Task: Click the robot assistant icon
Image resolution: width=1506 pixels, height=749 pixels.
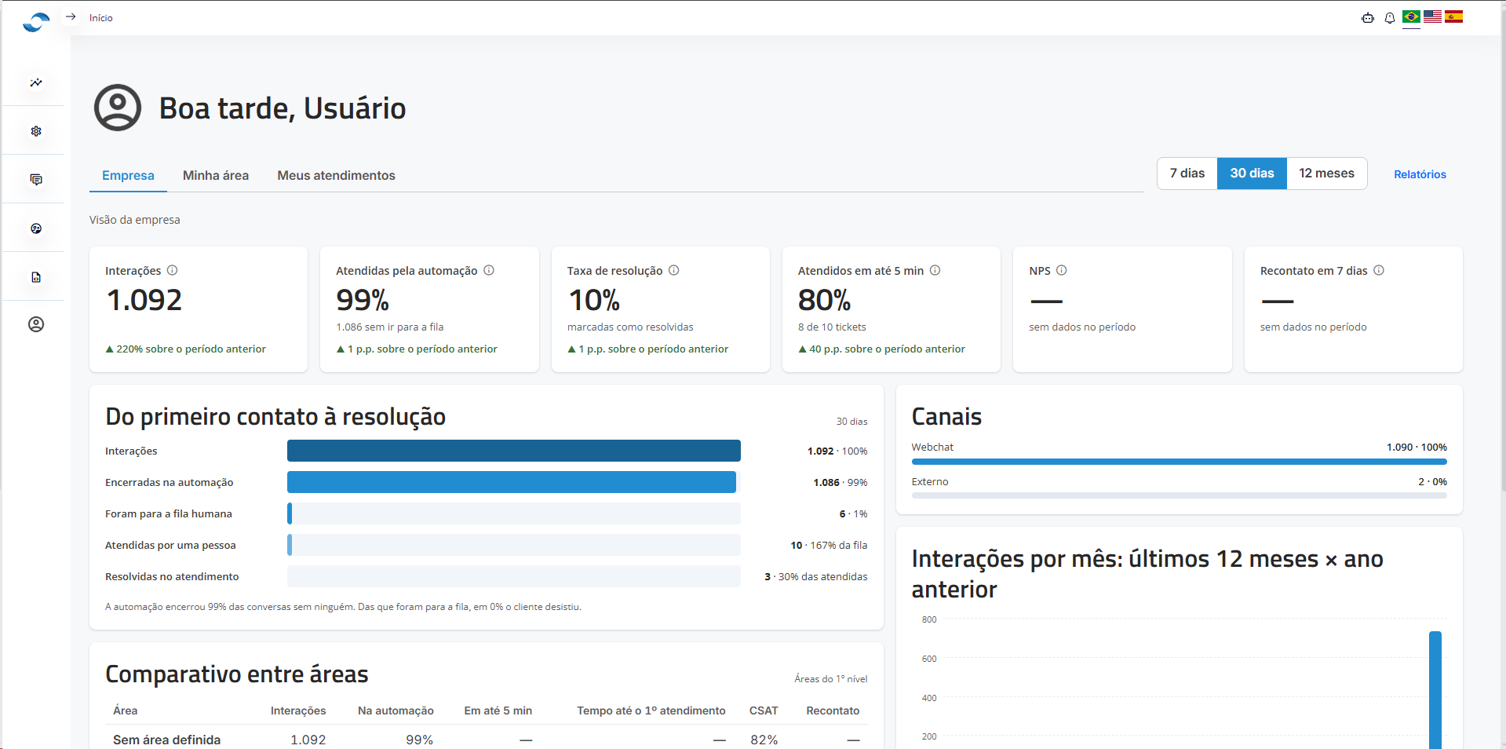Action: coord(1368,18)
